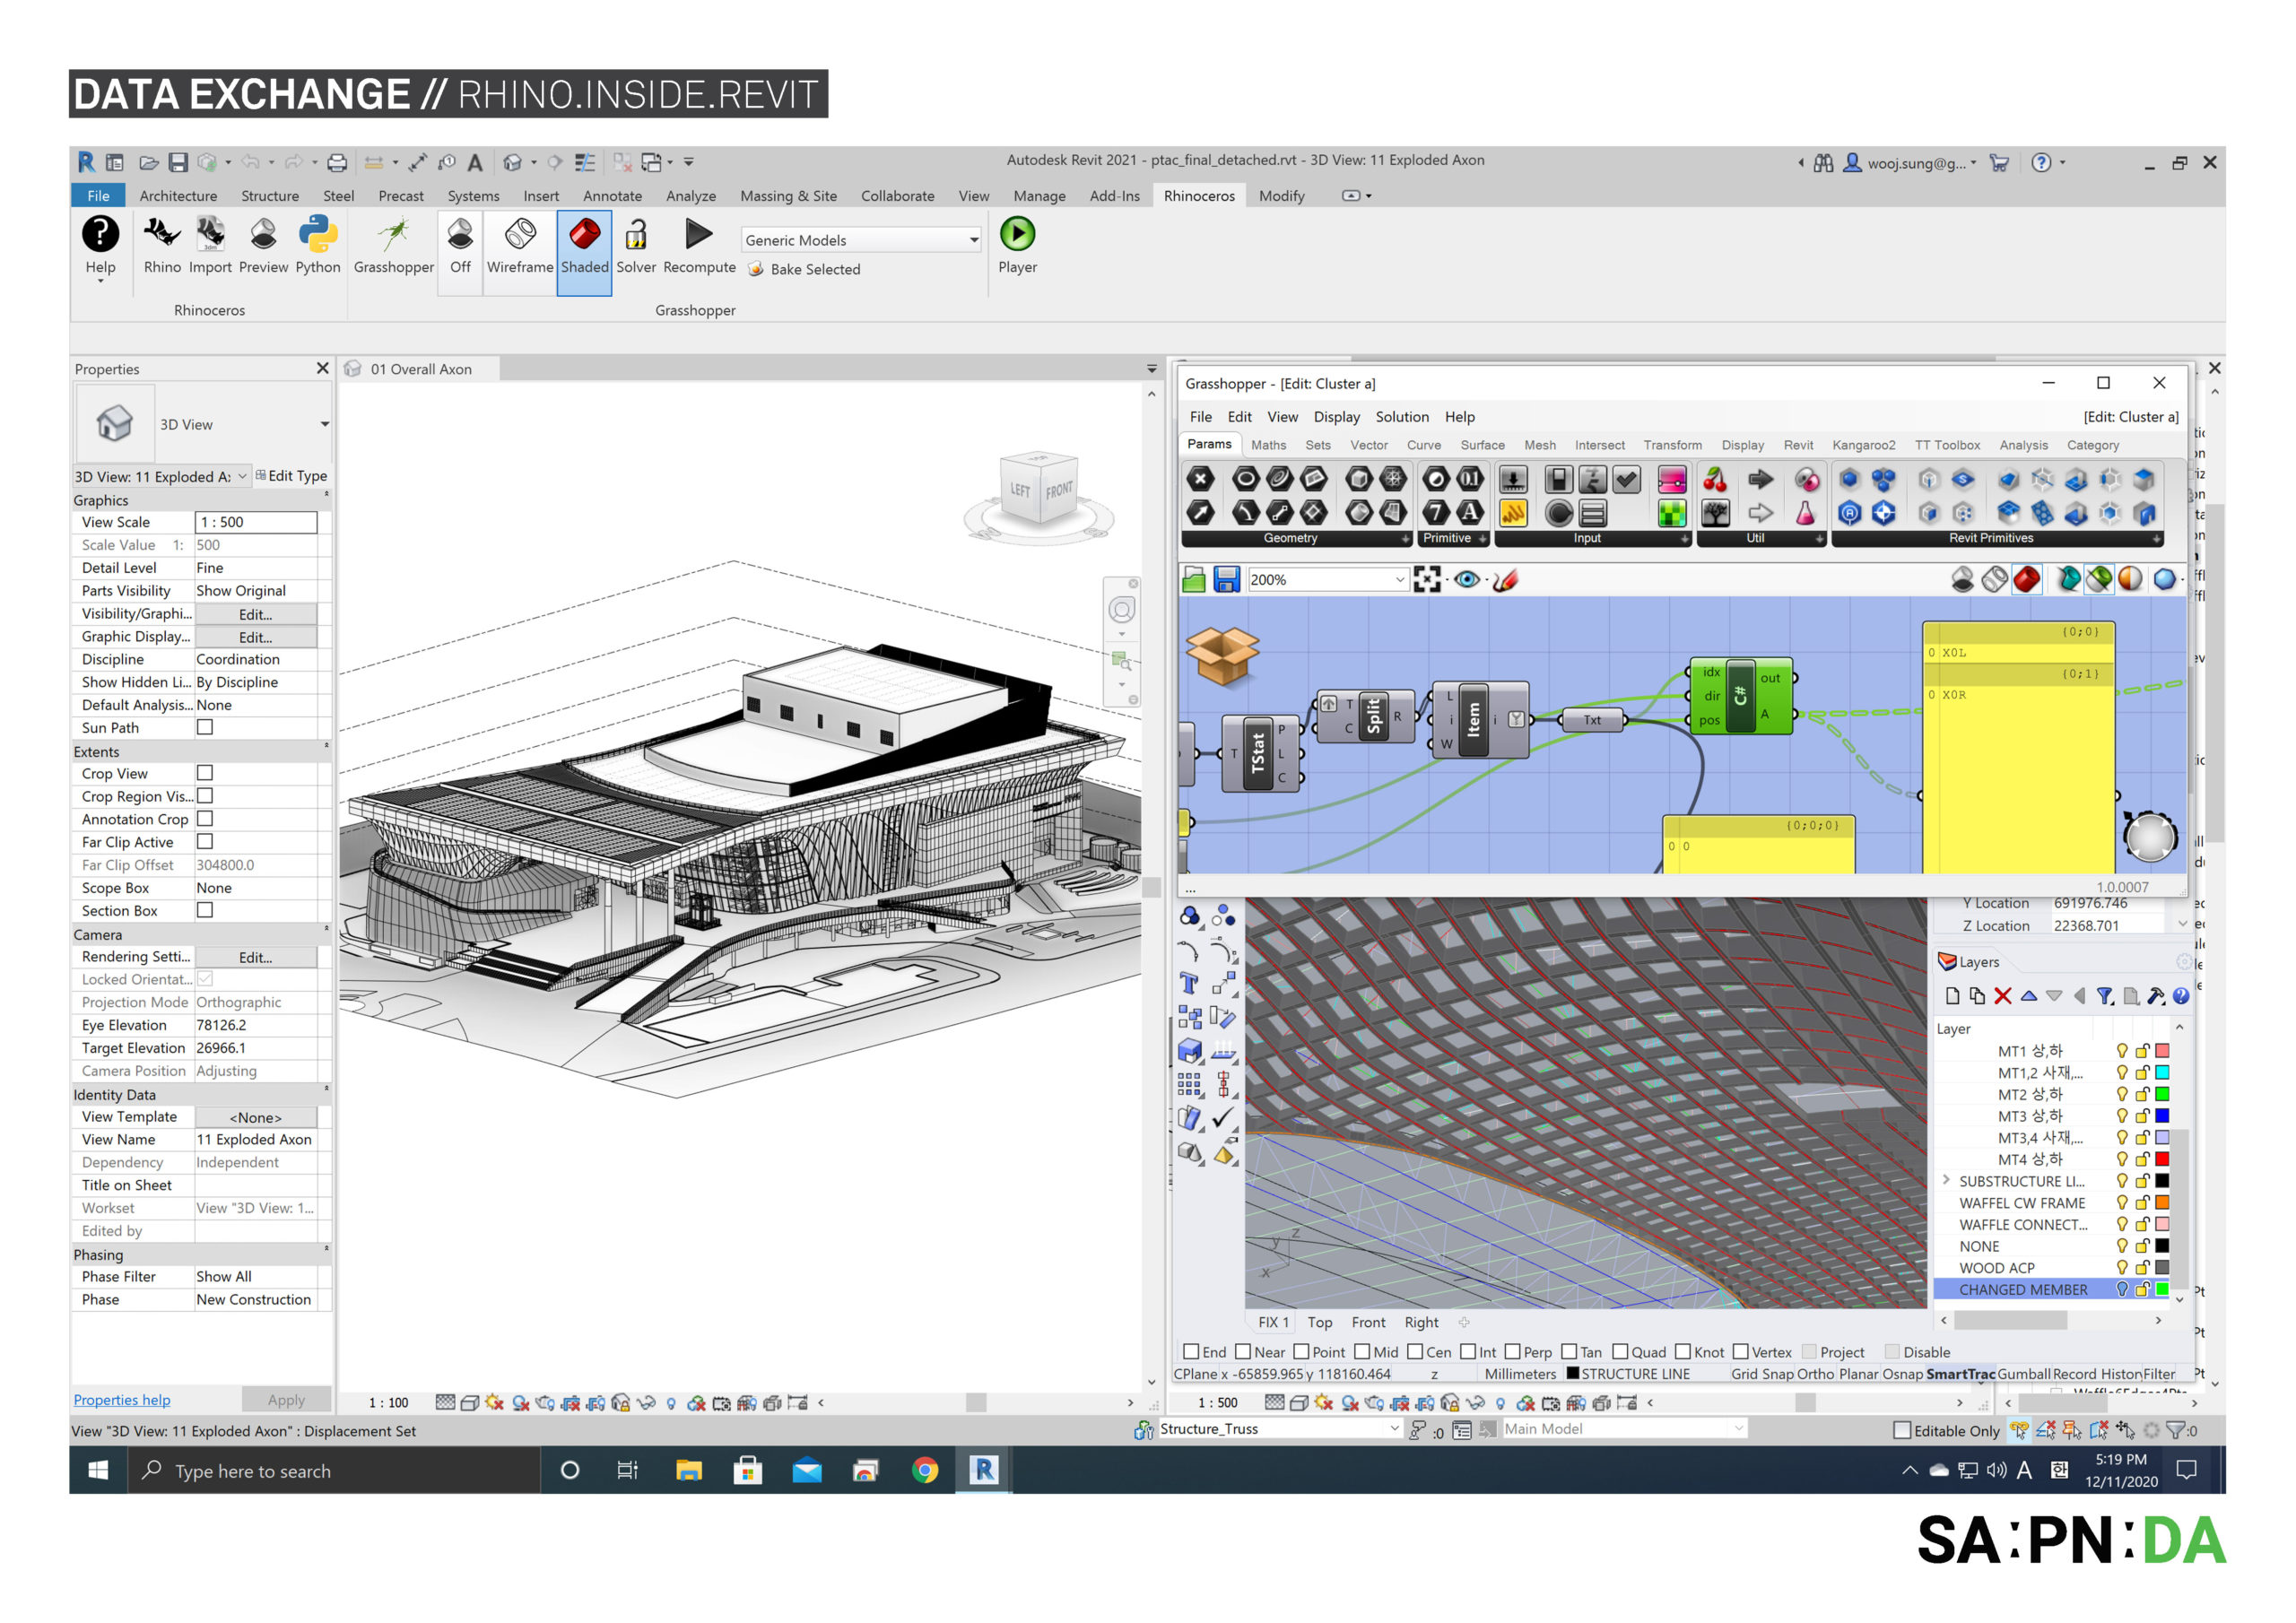Image resolution: width=2296 pixels, height=1623 pixels.
Task: Click Edit button for Visibility/Graphics
Action: [x=255, y=614]
